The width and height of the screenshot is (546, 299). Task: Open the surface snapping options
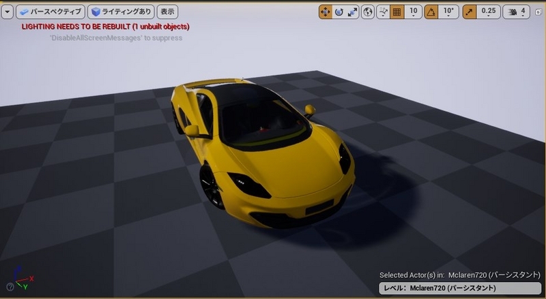[x=383, y=12]
